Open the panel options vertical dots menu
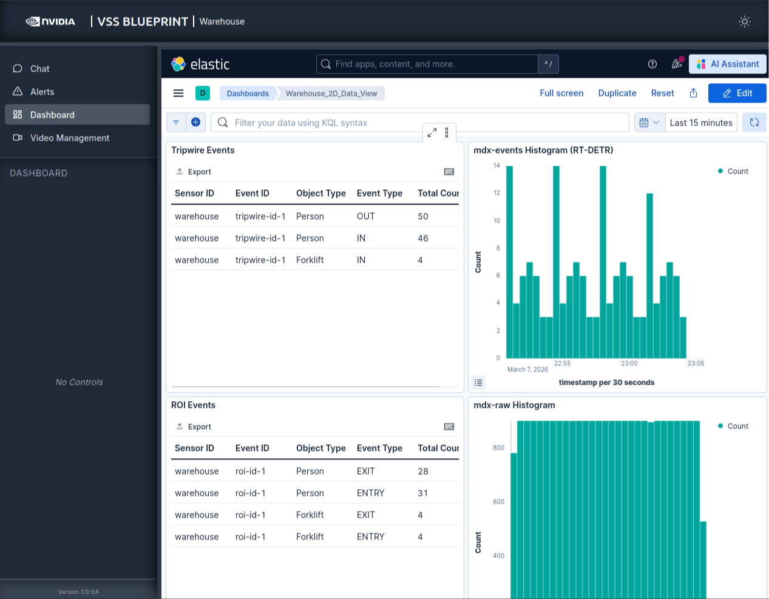 coord(447,132)
